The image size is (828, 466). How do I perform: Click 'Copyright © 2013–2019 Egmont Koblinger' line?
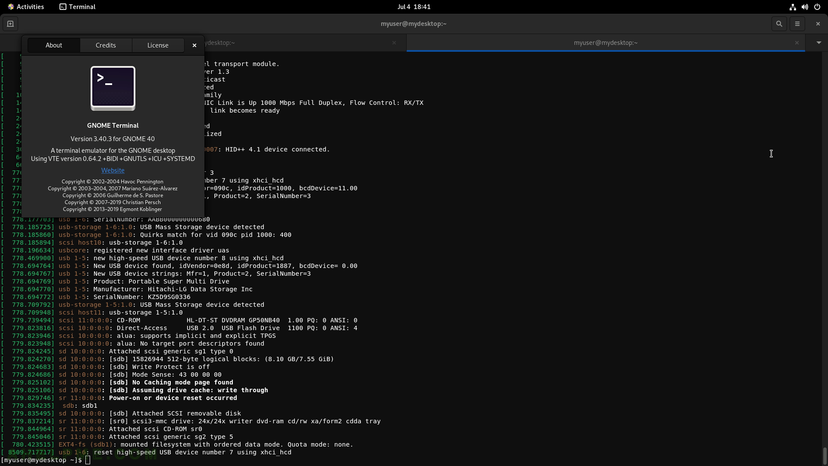pyautogui.click(x=113, y=209)
